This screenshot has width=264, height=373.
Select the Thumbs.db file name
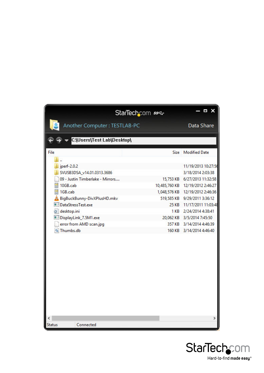[70, 230]
